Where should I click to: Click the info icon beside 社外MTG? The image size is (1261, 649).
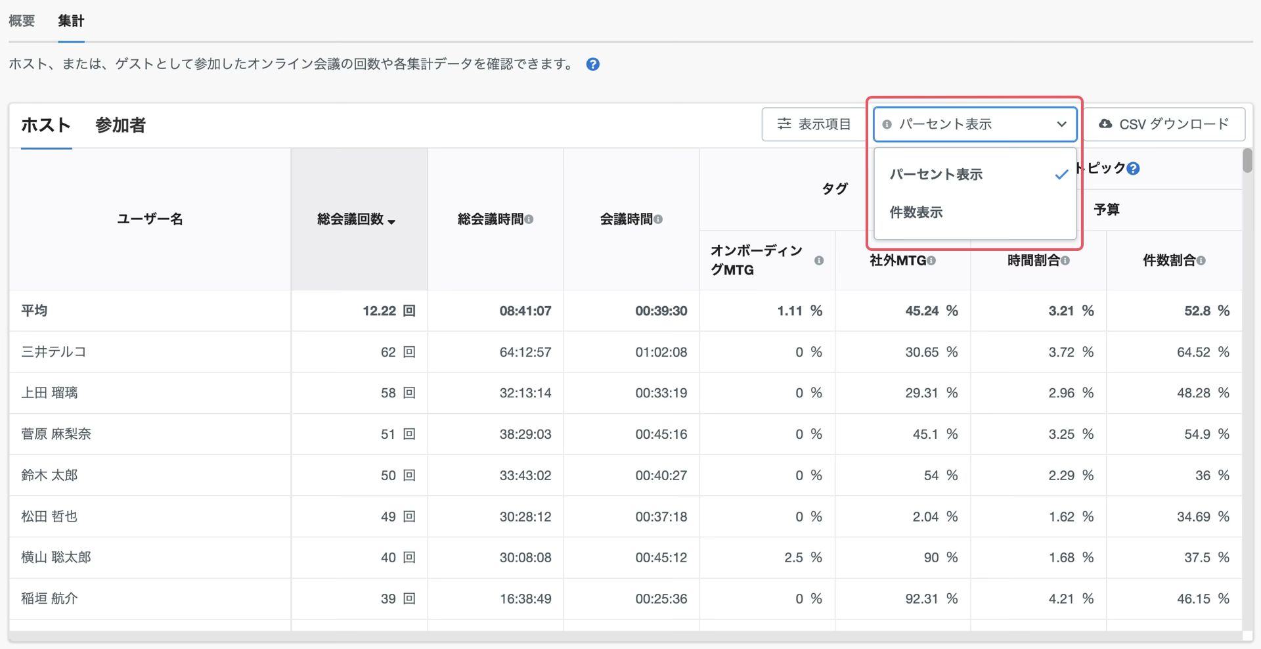pos(931,261)
